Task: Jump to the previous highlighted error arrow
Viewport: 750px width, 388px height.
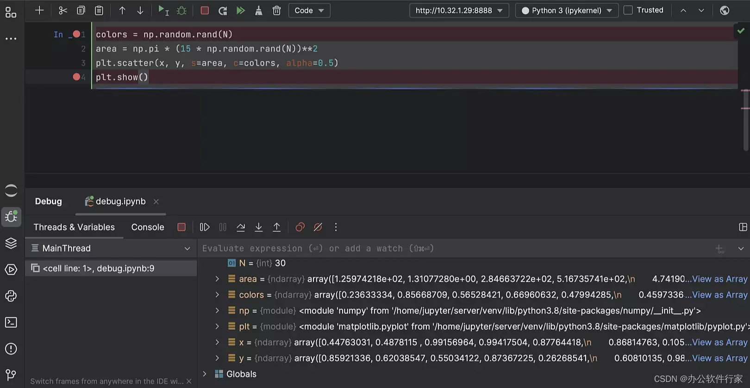Action: click(x=683, y=10)
